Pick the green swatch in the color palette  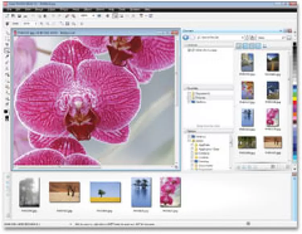coord(295,94)
